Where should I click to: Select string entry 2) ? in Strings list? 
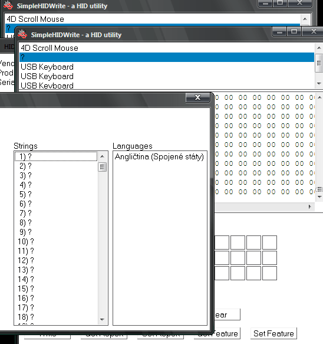56,166
